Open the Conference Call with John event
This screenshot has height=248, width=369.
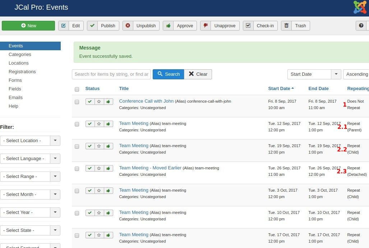click(x=146, y=101)
